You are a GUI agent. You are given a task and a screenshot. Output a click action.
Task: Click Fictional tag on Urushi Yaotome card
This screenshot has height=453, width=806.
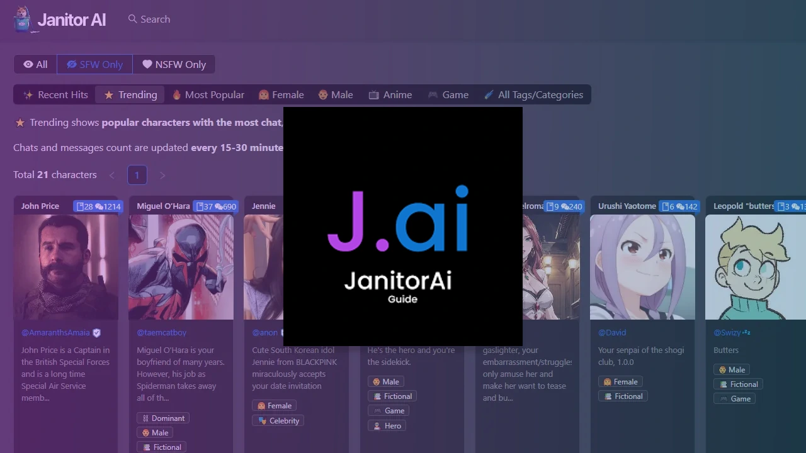[x=623, y=396]
